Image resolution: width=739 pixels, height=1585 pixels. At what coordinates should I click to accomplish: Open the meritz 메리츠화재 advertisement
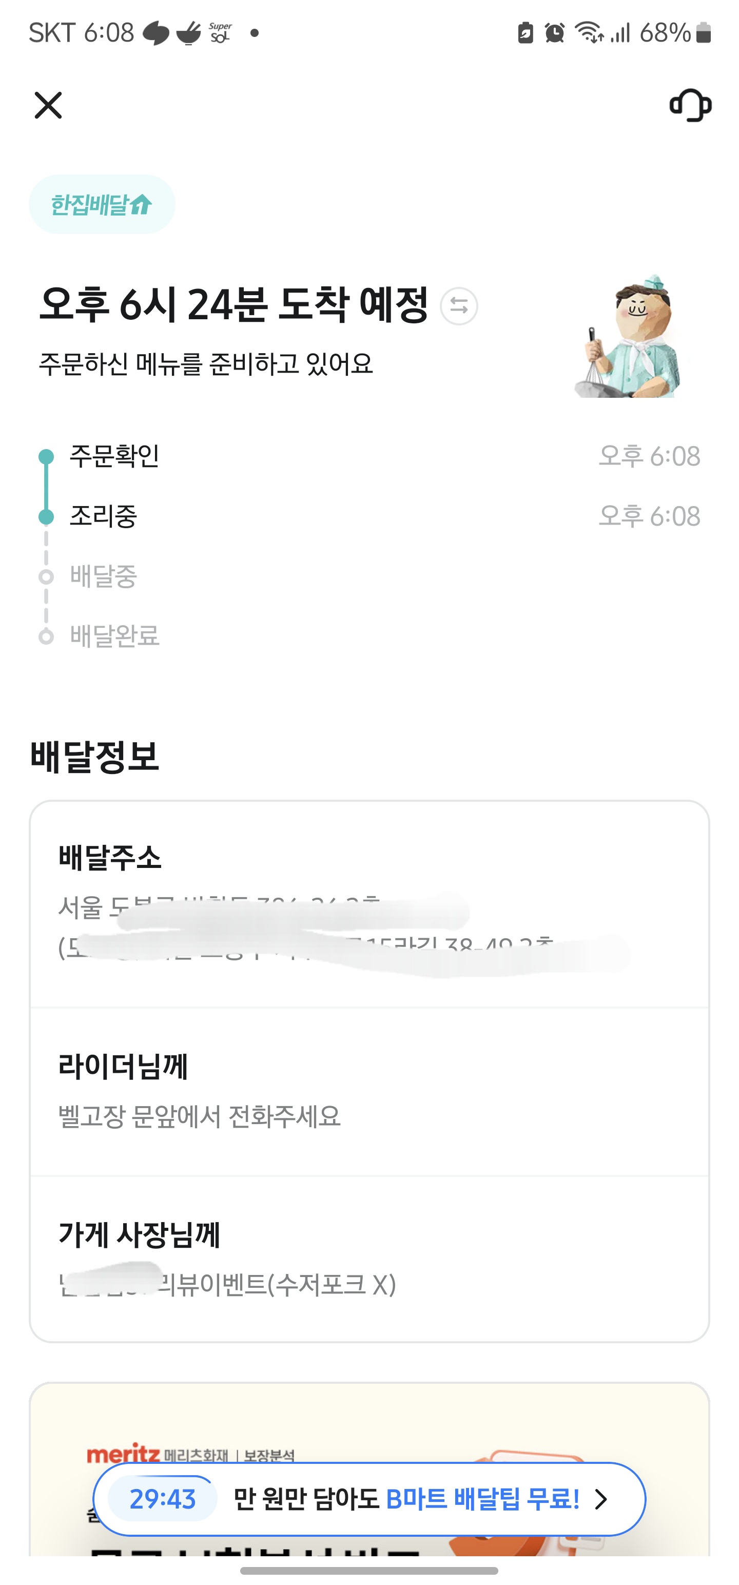191,1455
